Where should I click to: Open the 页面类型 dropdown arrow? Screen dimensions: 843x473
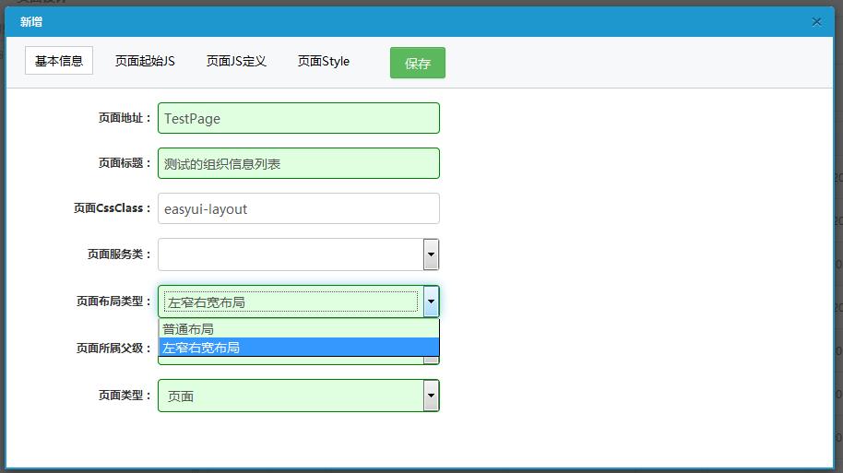431,396
